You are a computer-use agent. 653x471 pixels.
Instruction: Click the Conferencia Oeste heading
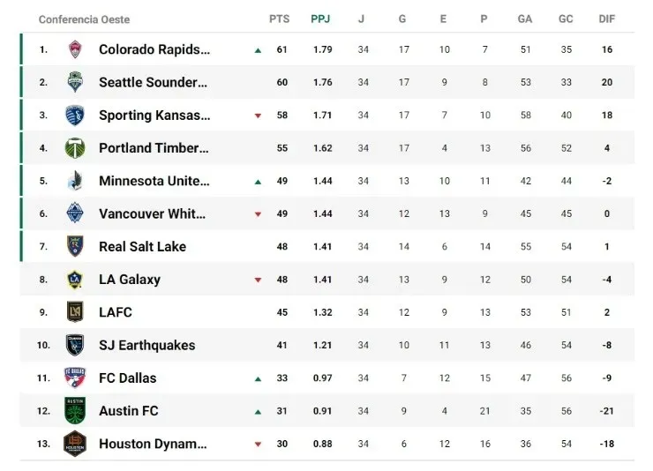pyautogui.click(x=84, y=19)
